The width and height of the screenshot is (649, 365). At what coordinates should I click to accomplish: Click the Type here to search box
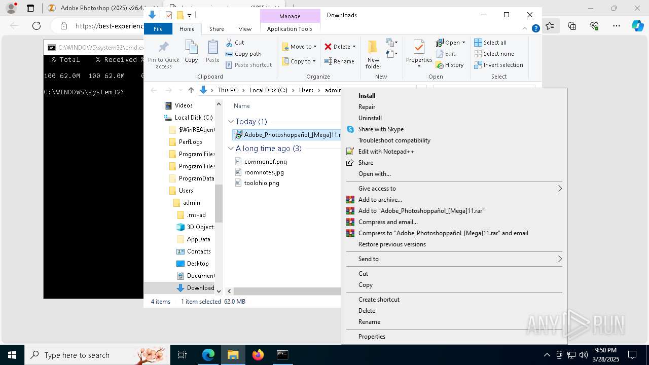pyautogui.click(x=96, y=355)
